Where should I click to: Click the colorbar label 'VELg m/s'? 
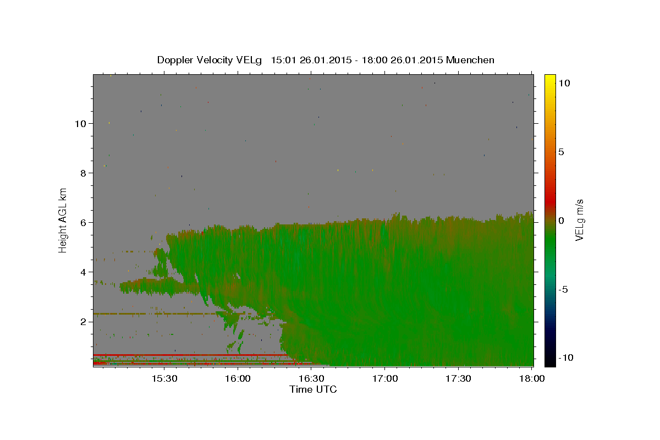(579, 220)
